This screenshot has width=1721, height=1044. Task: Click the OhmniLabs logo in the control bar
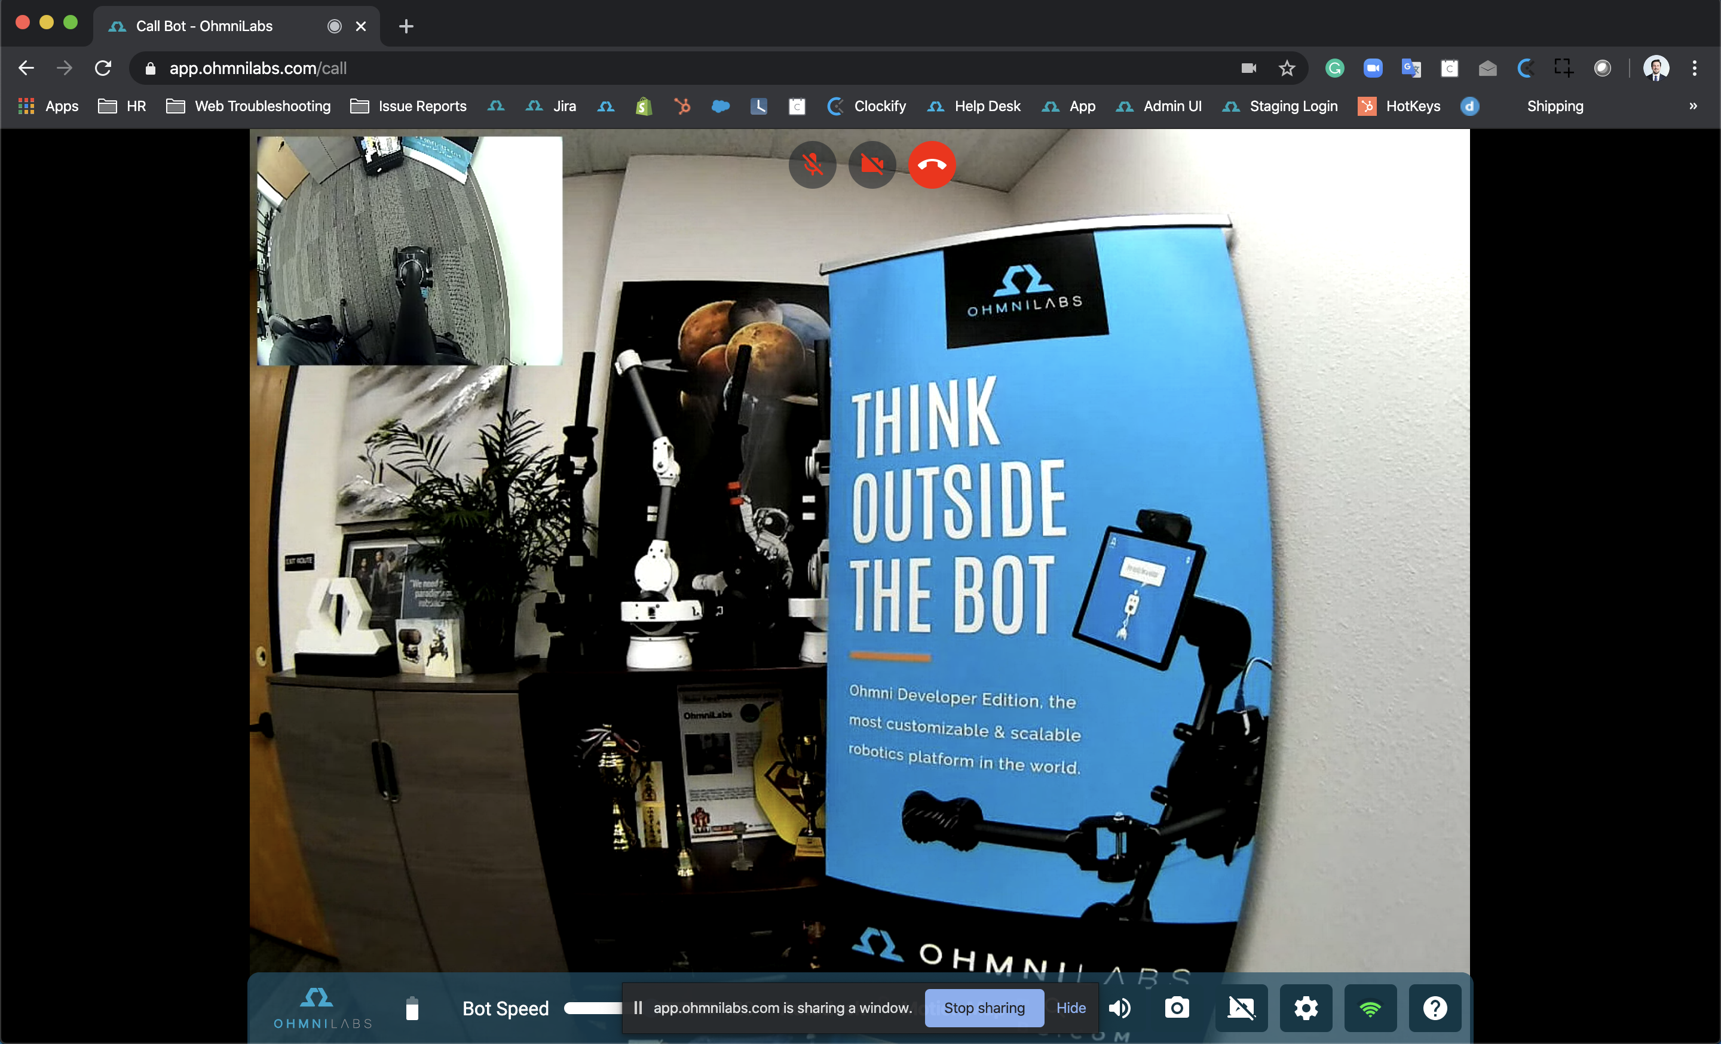pyautogui.click(x=322, y=1008)
